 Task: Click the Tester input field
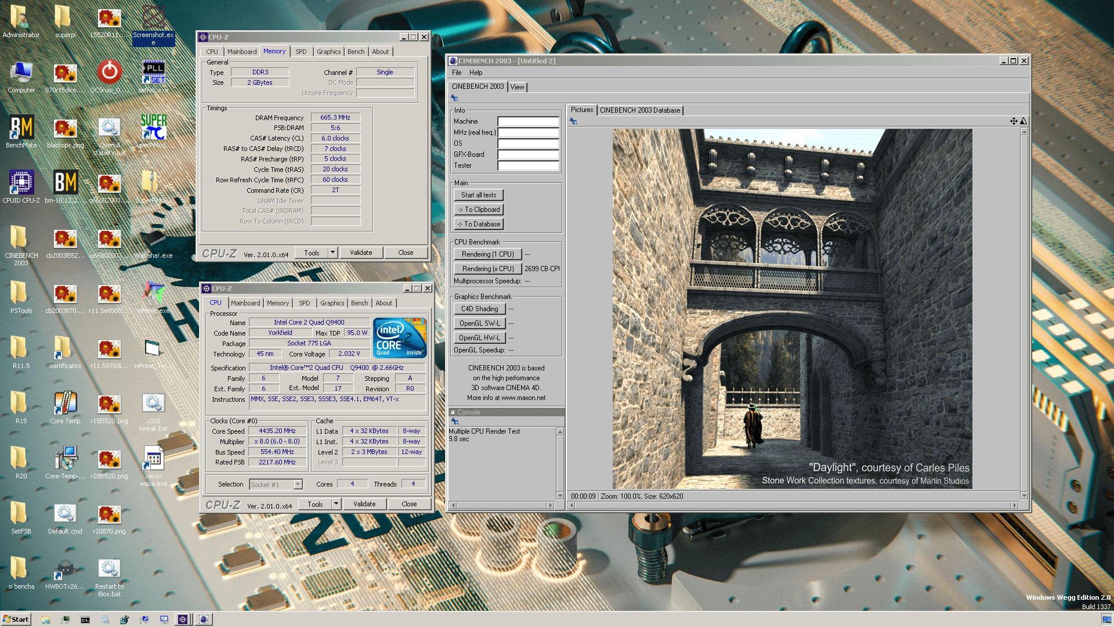528,165
